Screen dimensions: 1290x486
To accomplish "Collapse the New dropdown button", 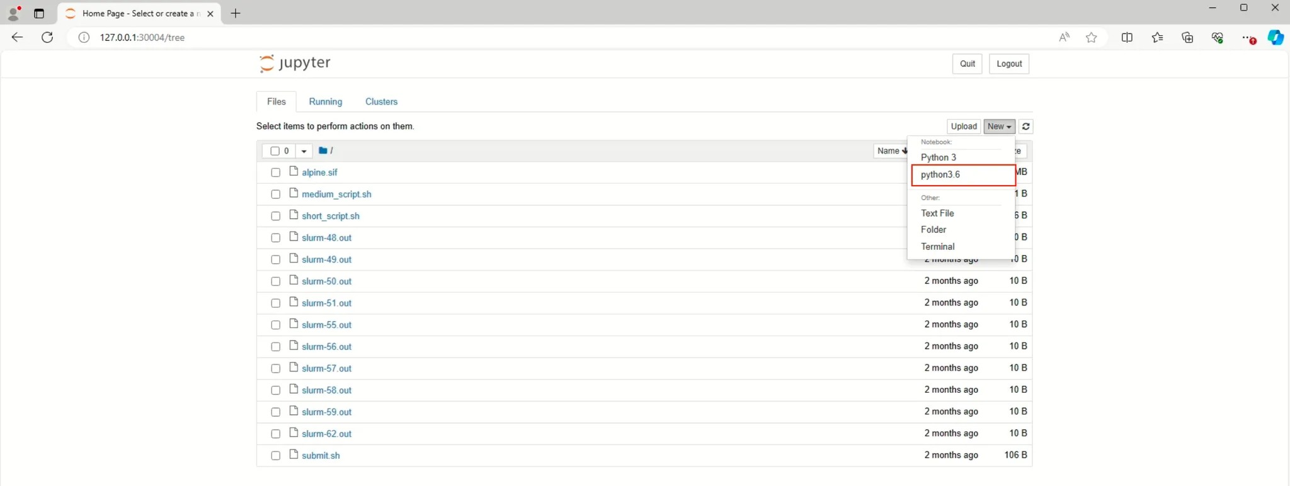I will click(x=999, y=127).
